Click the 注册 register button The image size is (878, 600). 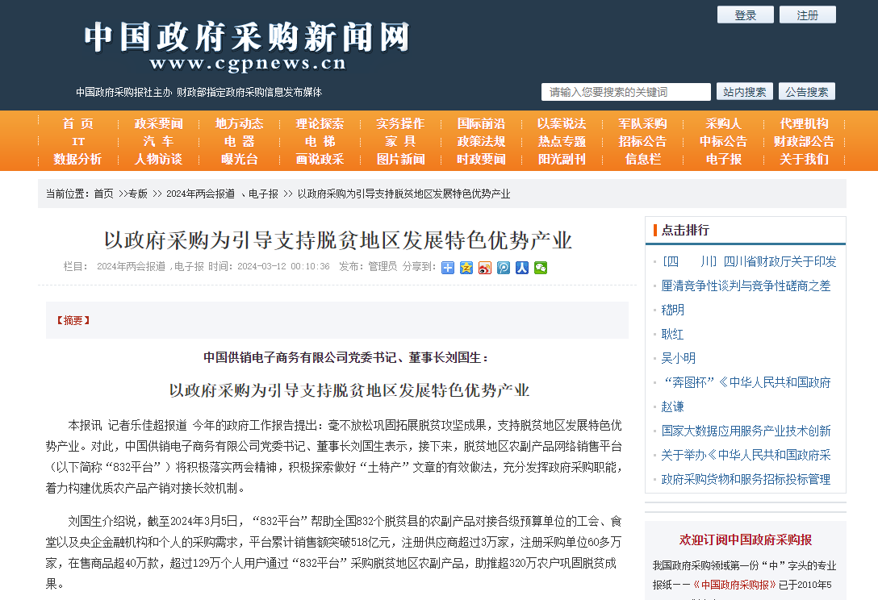click(807, 15)
